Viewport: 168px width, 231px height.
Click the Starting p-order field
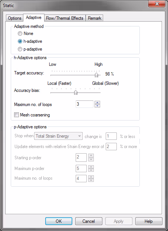coord(81,157)
